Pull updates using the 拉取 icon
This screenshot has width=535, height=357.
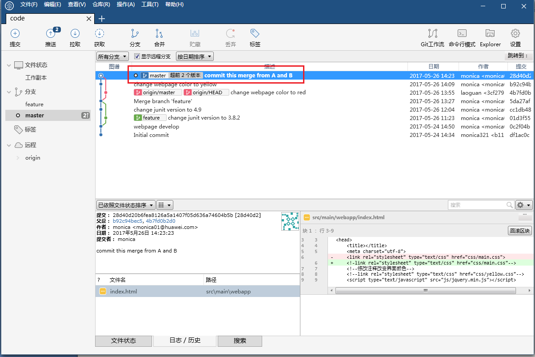pos(75,34)
